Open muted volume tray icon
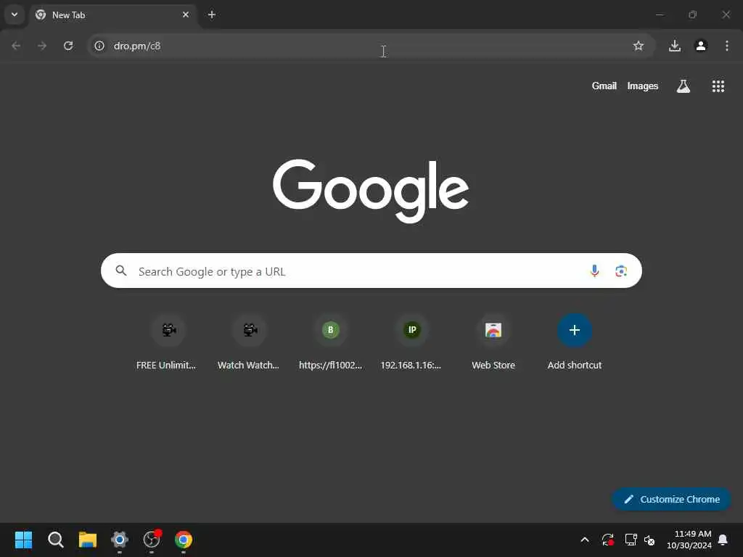Image resolution: width=743 pixels, height=557 pixels. [649, 540]
